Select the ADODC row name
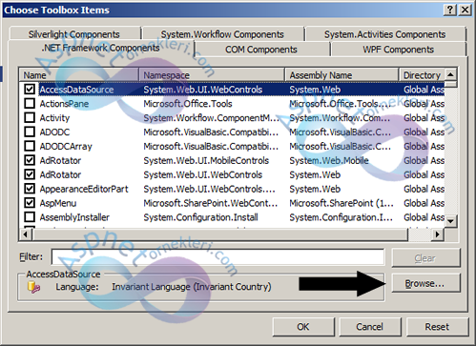The image size is (476, 346). [x=54, y=132]
